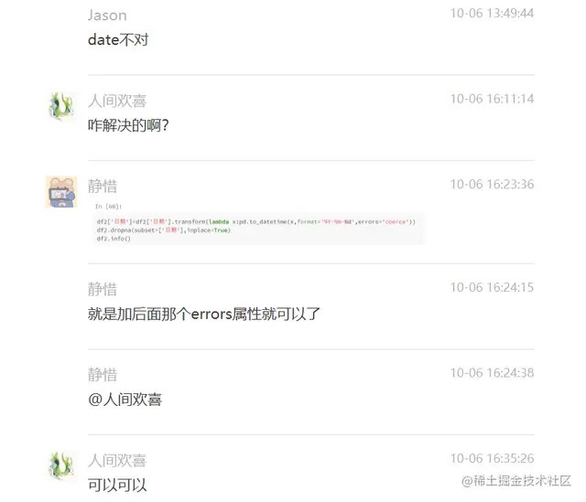The width and height of the screenshot is (586, 502).
Task: Select username 人间欢喜 above 咋解决的啊
Action: click(x=117, y=101)
